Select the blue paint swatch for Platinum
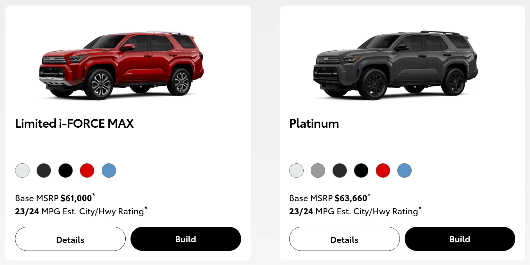Viewport: 530px width, 265px height. [404, 170]
